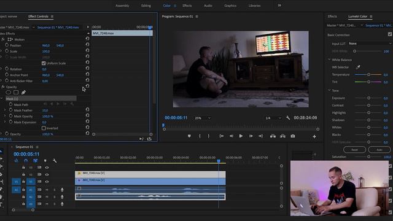393x221 pixels.
Task: Export frame with camera icon
Action: click(x=293, y=136)
